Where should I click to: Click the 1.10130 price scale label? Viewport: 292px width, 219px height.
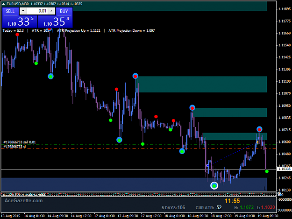[285, 190]
